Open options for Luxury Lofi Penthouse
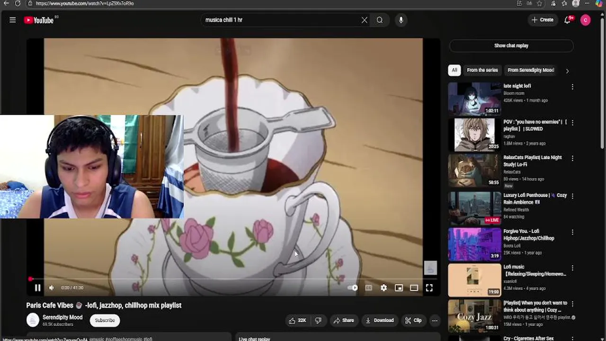 [572, 196]
